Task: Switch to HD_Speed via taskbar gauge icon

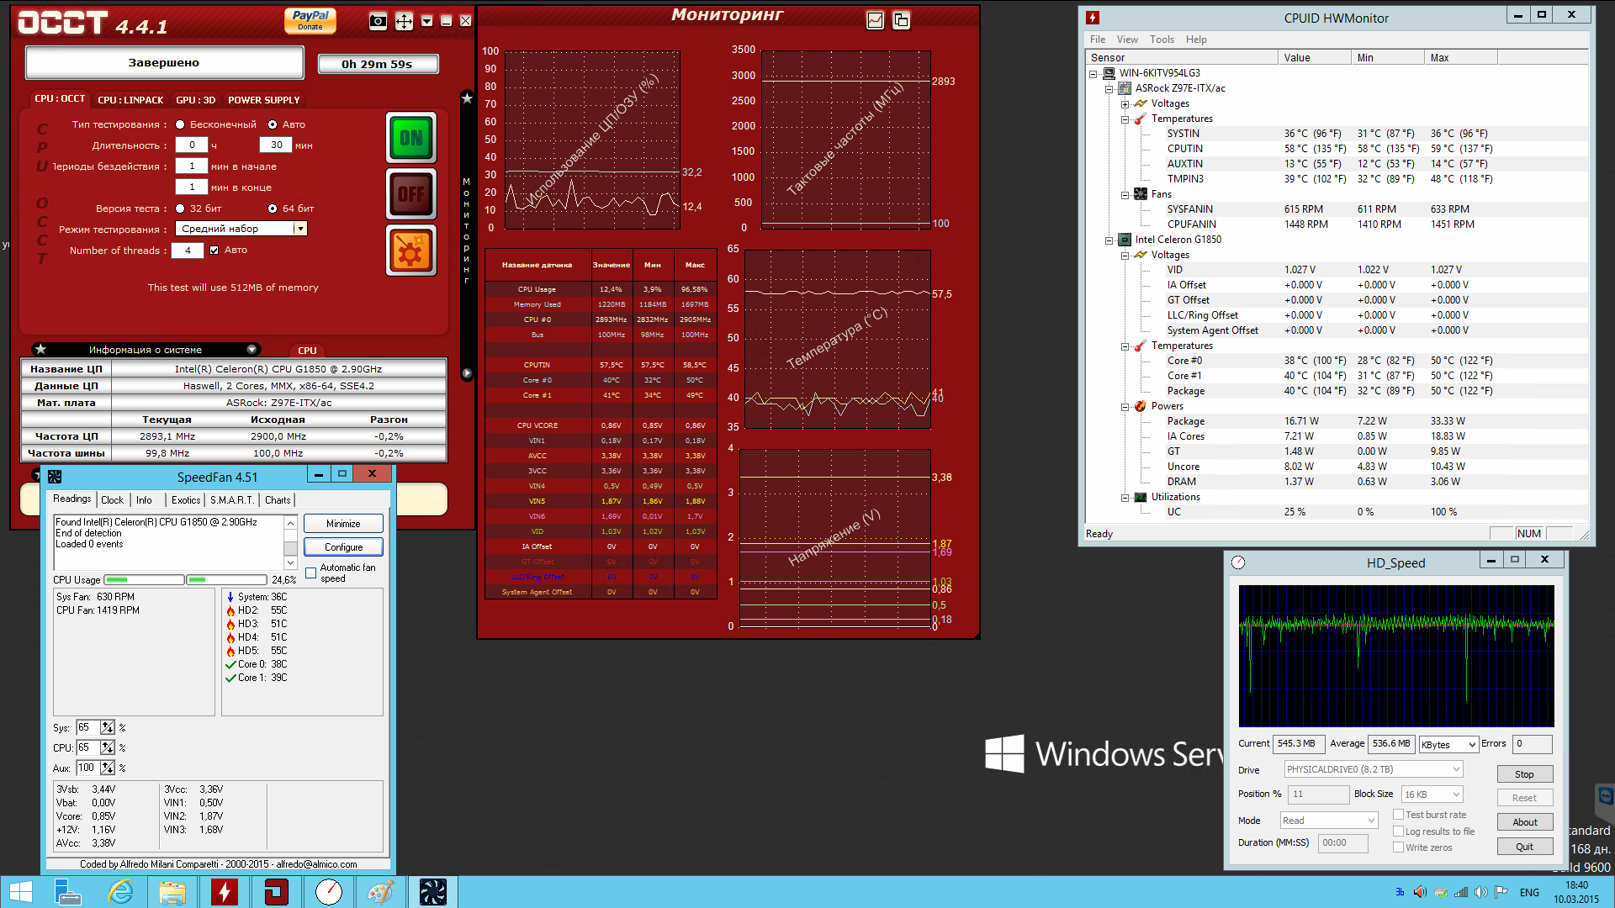Action: coord(329,892)
